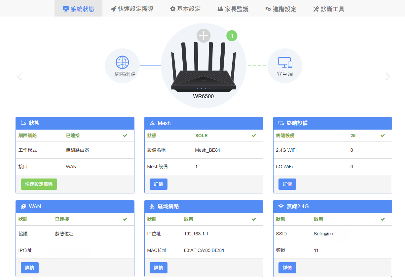View 詳情 in the 區域網路 panel

[x=159, y=268]
